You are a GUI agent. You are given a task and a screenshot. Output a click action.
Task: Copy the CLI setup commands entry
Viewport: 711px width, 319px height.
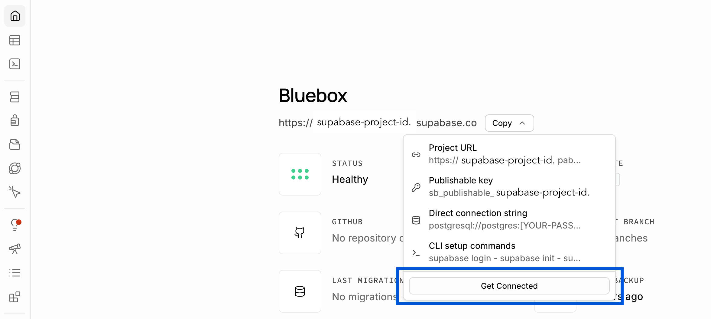[509, 252]
